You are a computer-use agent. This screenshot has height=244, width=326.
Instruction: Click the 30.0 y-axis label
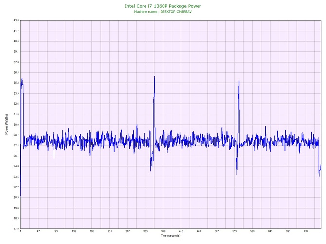point(16,125)
